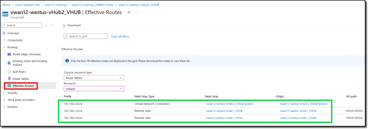Select prefix cell 192.168.1.0/24
This screenshot has width=368, height=129.
pyautogui.click(x=73, y=111)
